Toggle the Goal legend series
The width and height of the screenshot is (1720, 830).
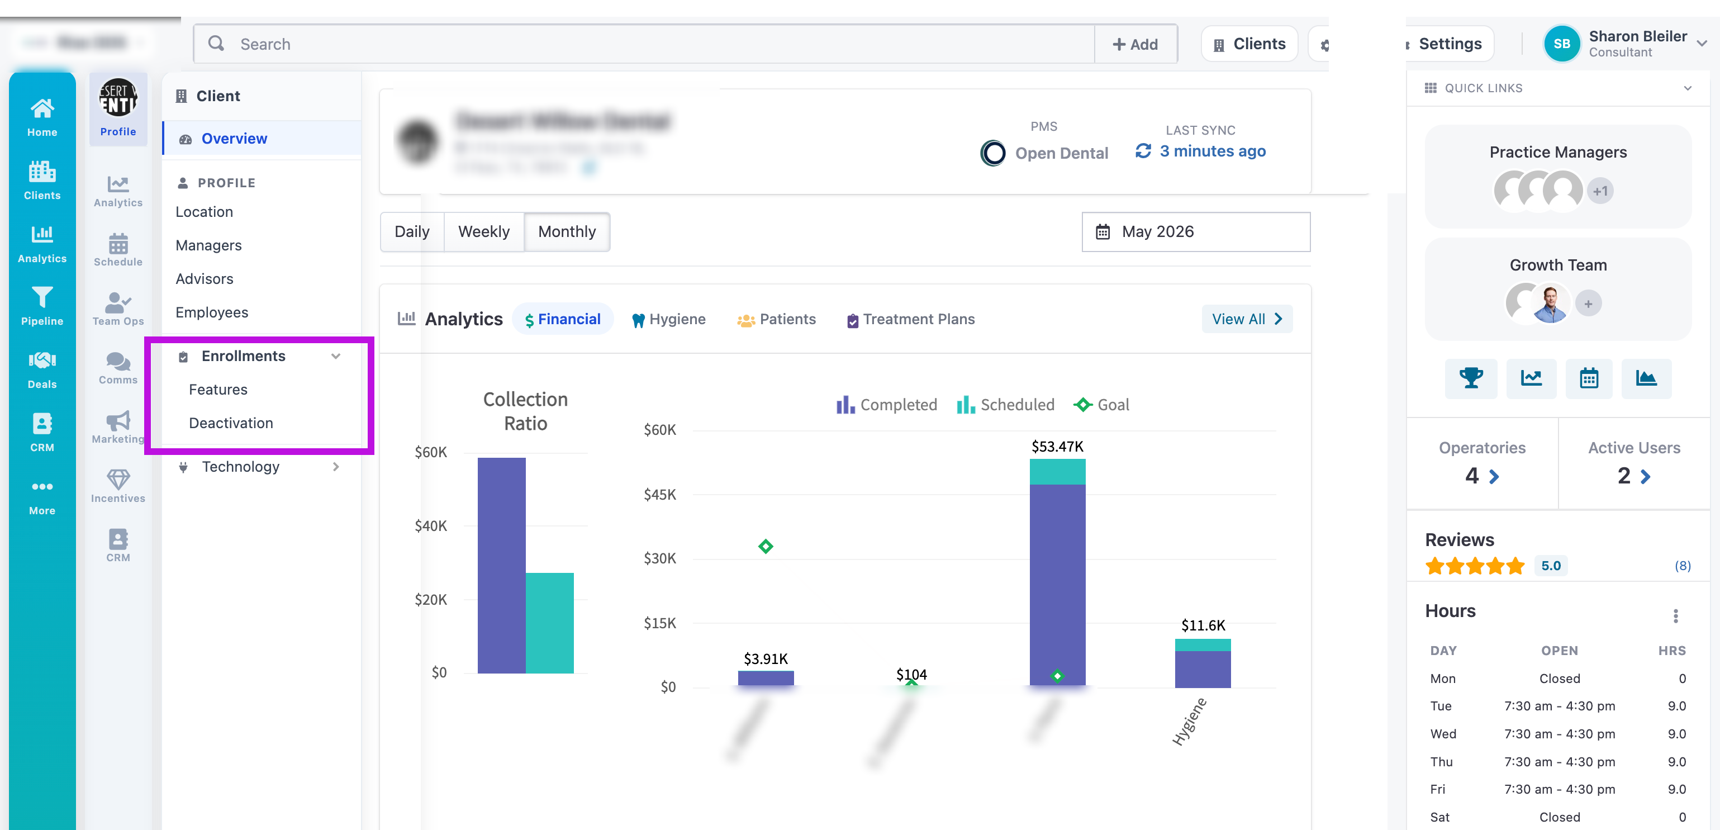(1101, 405)
